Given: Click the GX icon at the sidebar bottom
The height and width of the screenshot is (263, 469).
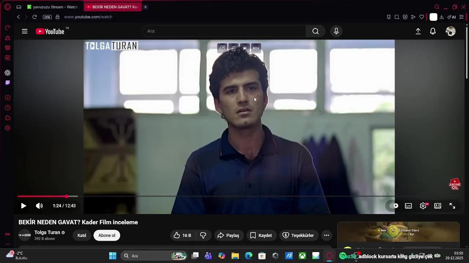Looking at the screenshot, I should 7,234.
